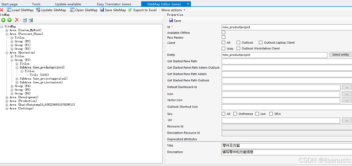352x166 pixels.
Task: Close the SiteMap Editor (www) tab
Action: pyautogui.click(x=188, y=4)
